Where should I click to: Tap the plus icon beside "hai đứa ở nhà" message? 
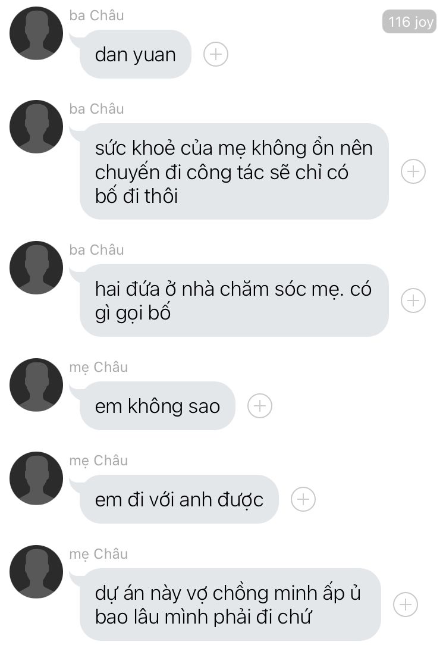[x=413, y=300]
